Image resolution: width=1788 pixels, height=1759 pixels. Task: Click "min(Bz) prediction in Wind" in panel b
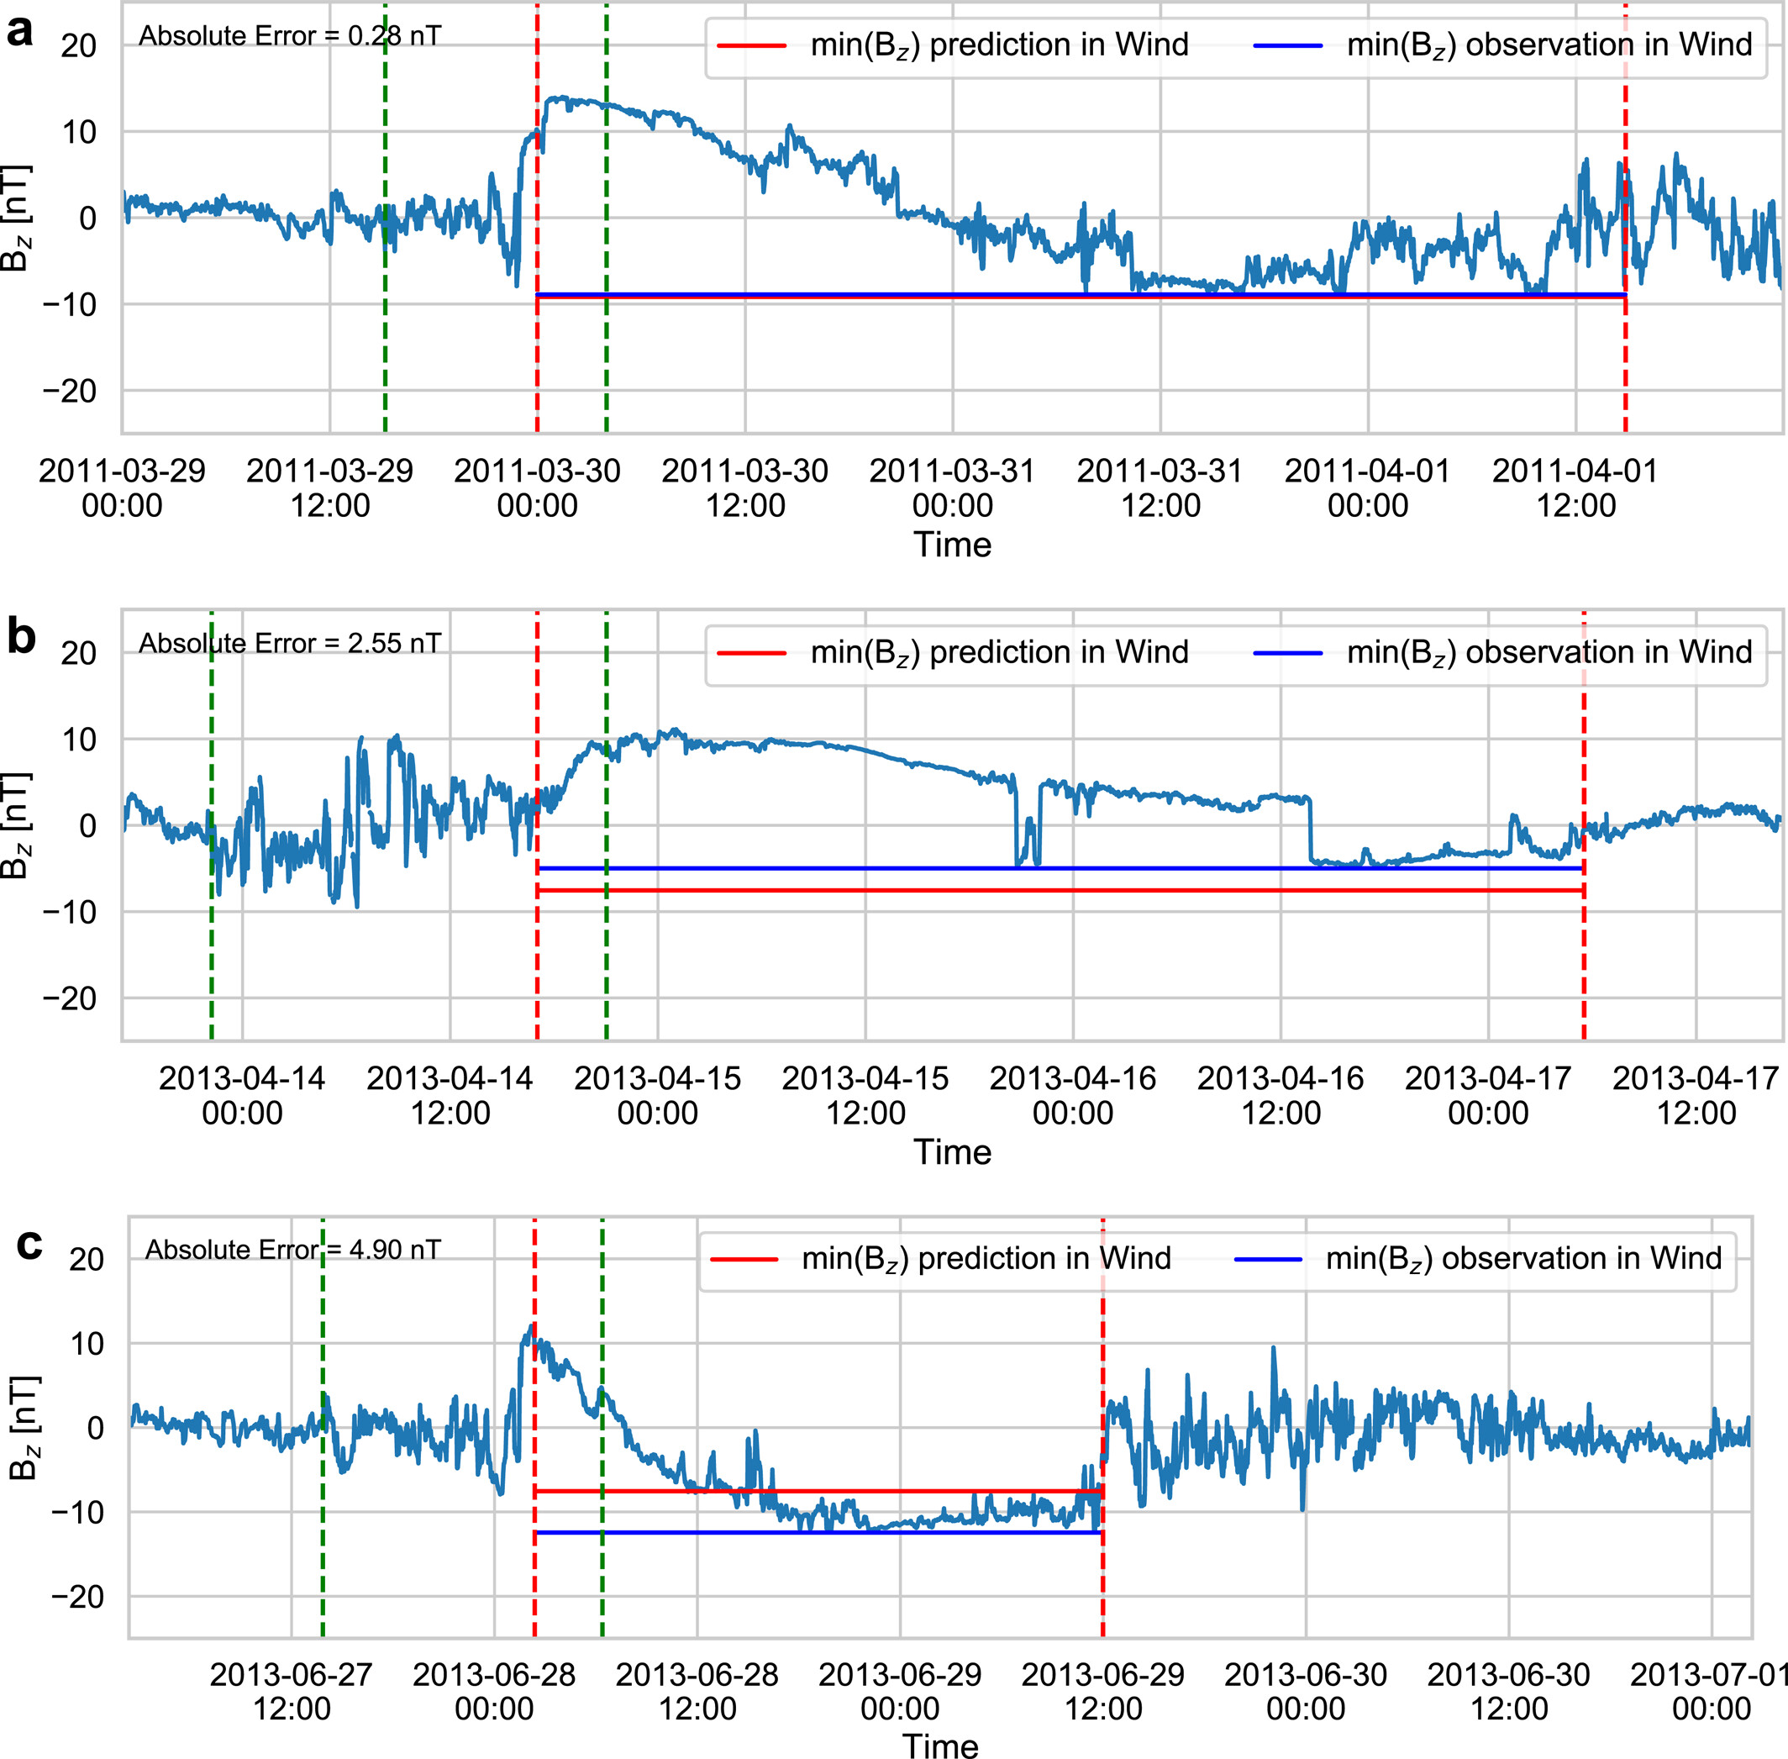point(999,653)
